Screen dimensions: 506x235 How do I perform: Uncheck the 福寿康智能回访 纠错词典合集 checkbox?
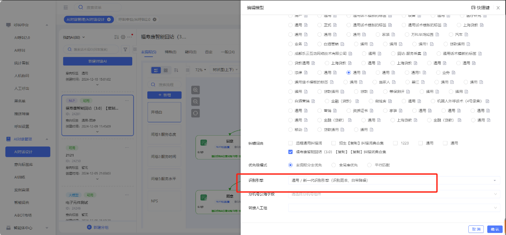[x=290, y=152]
